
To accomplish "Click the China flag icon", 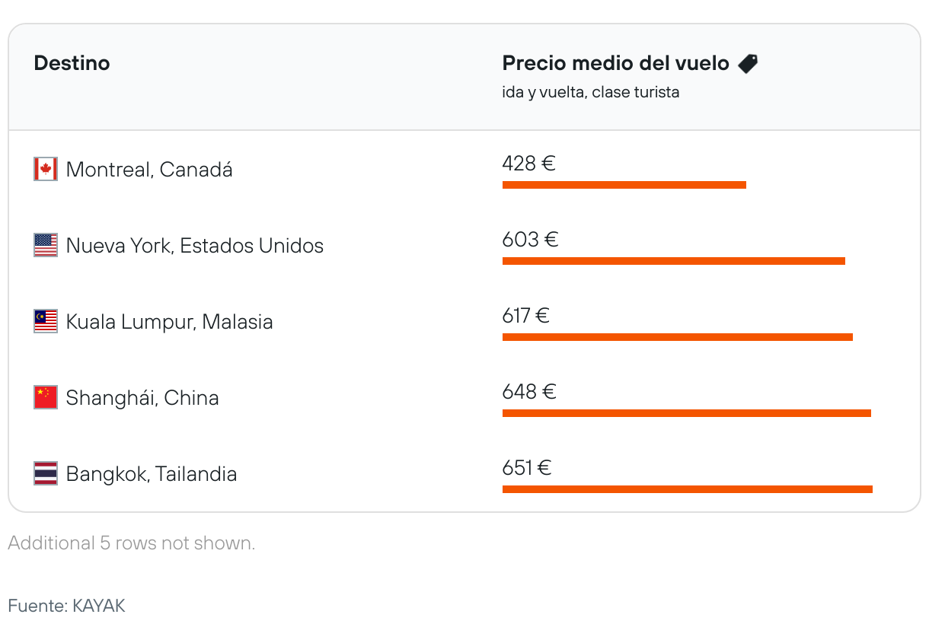I will pyautogui.click(x=46, y=397).
